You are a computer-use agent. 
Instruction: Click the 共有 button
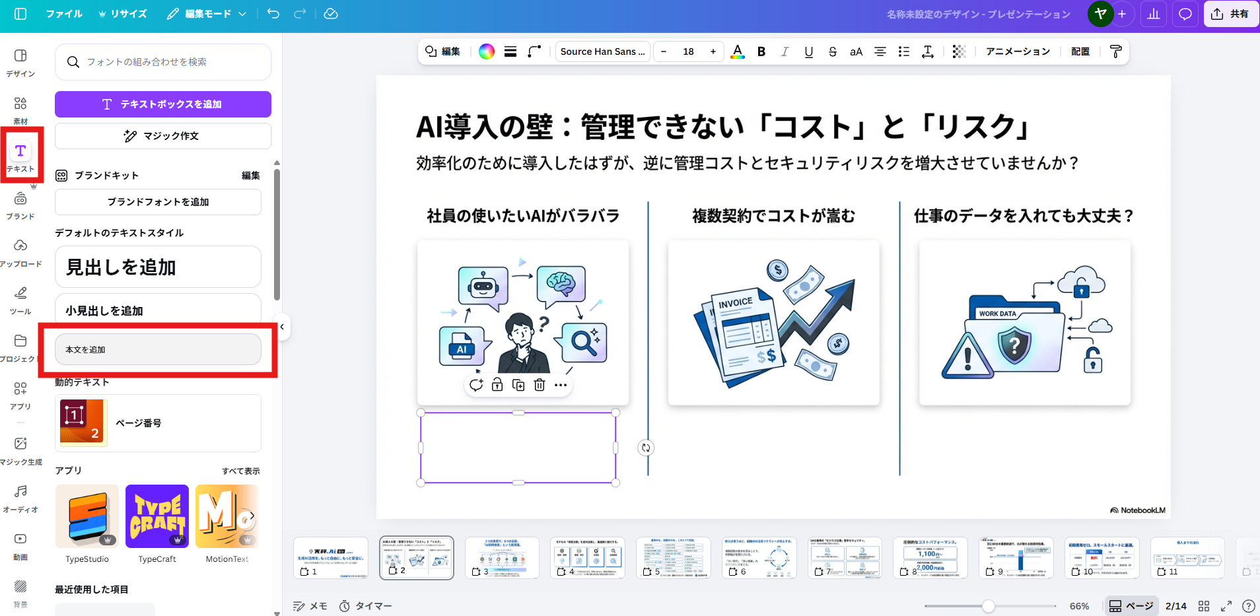(1231, 13)
